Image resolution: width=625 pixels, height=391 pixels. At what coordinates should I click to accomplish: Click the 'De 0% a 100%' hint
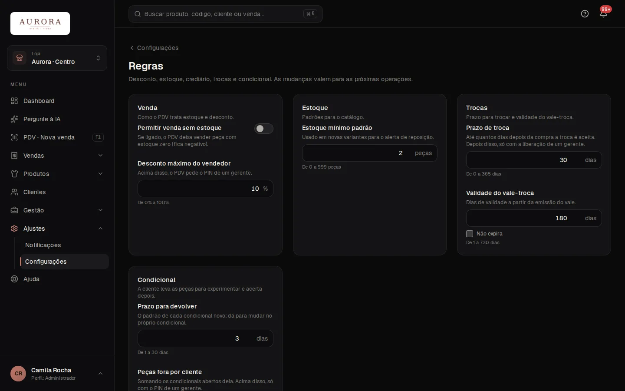[153, 202]
